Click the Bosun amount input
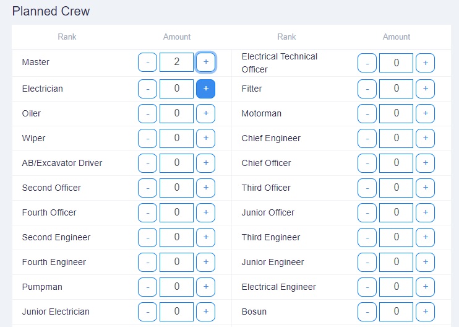This screenshot has width=459, height=327. (396, 312)
